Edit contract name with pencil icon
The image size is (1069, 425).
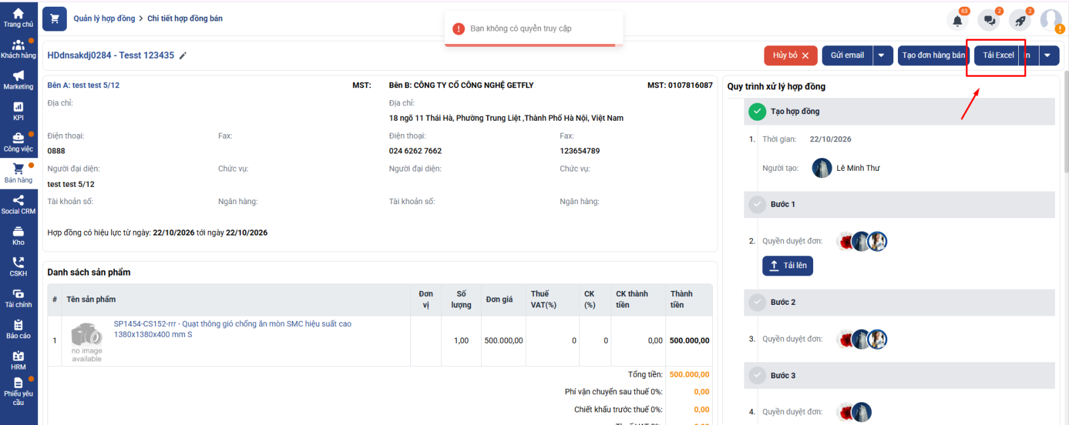[x=183, y=55]
